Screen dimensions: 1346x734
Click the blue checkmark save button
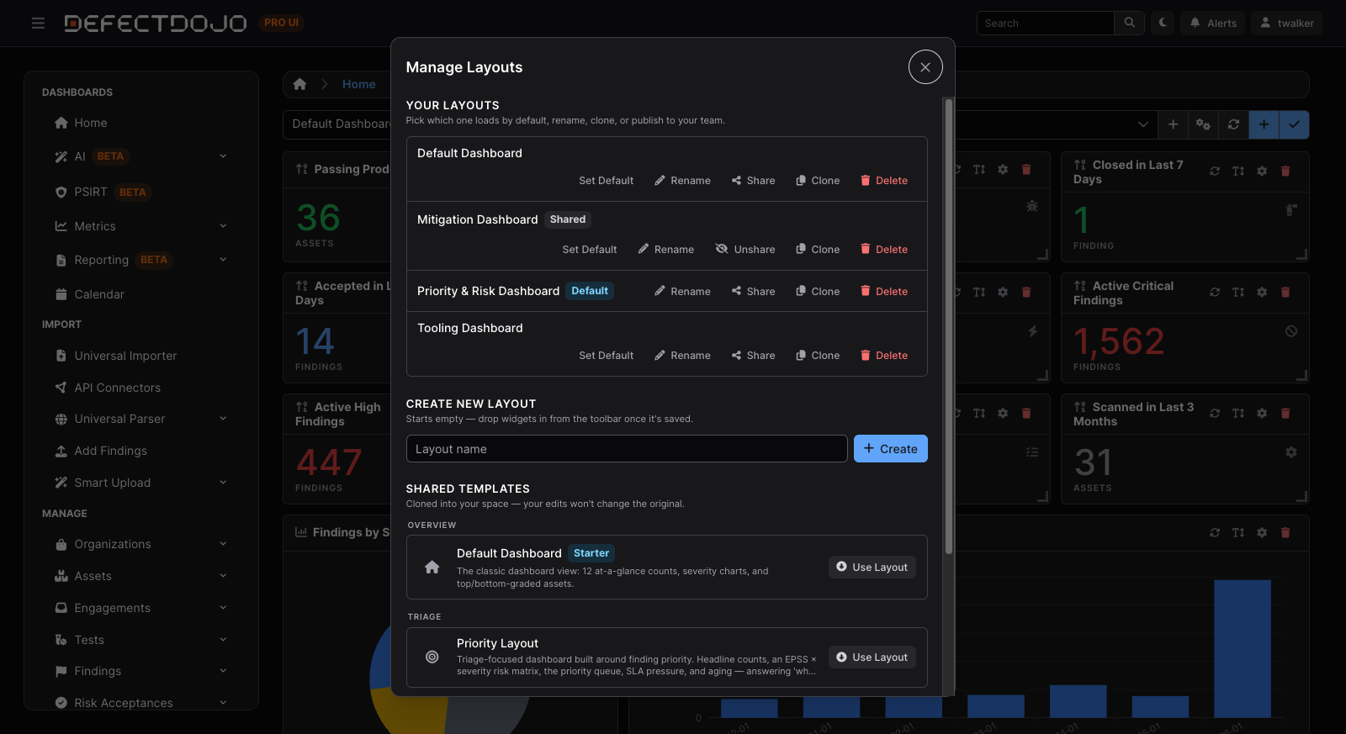tap(1294, 124)
